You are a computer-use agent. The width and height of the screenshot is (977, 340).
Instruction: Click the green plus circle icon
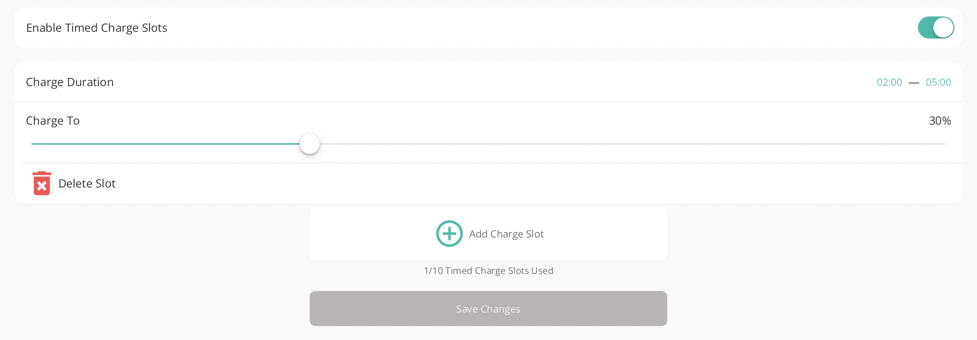tap(449, 234)
